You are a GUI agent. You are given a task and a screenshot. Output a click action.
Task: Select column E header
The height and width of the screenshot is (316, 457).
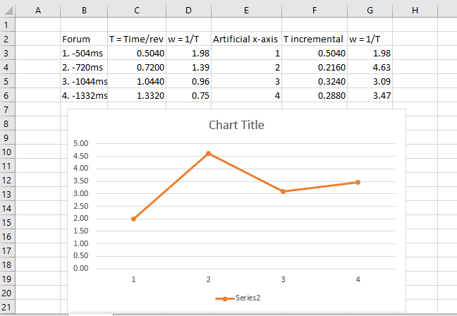tap(245, 8)
